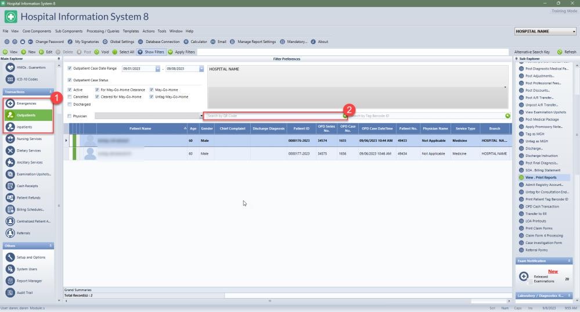
Task: Uncheck the Active case status checkbox
Action: (x=70, y=90)
